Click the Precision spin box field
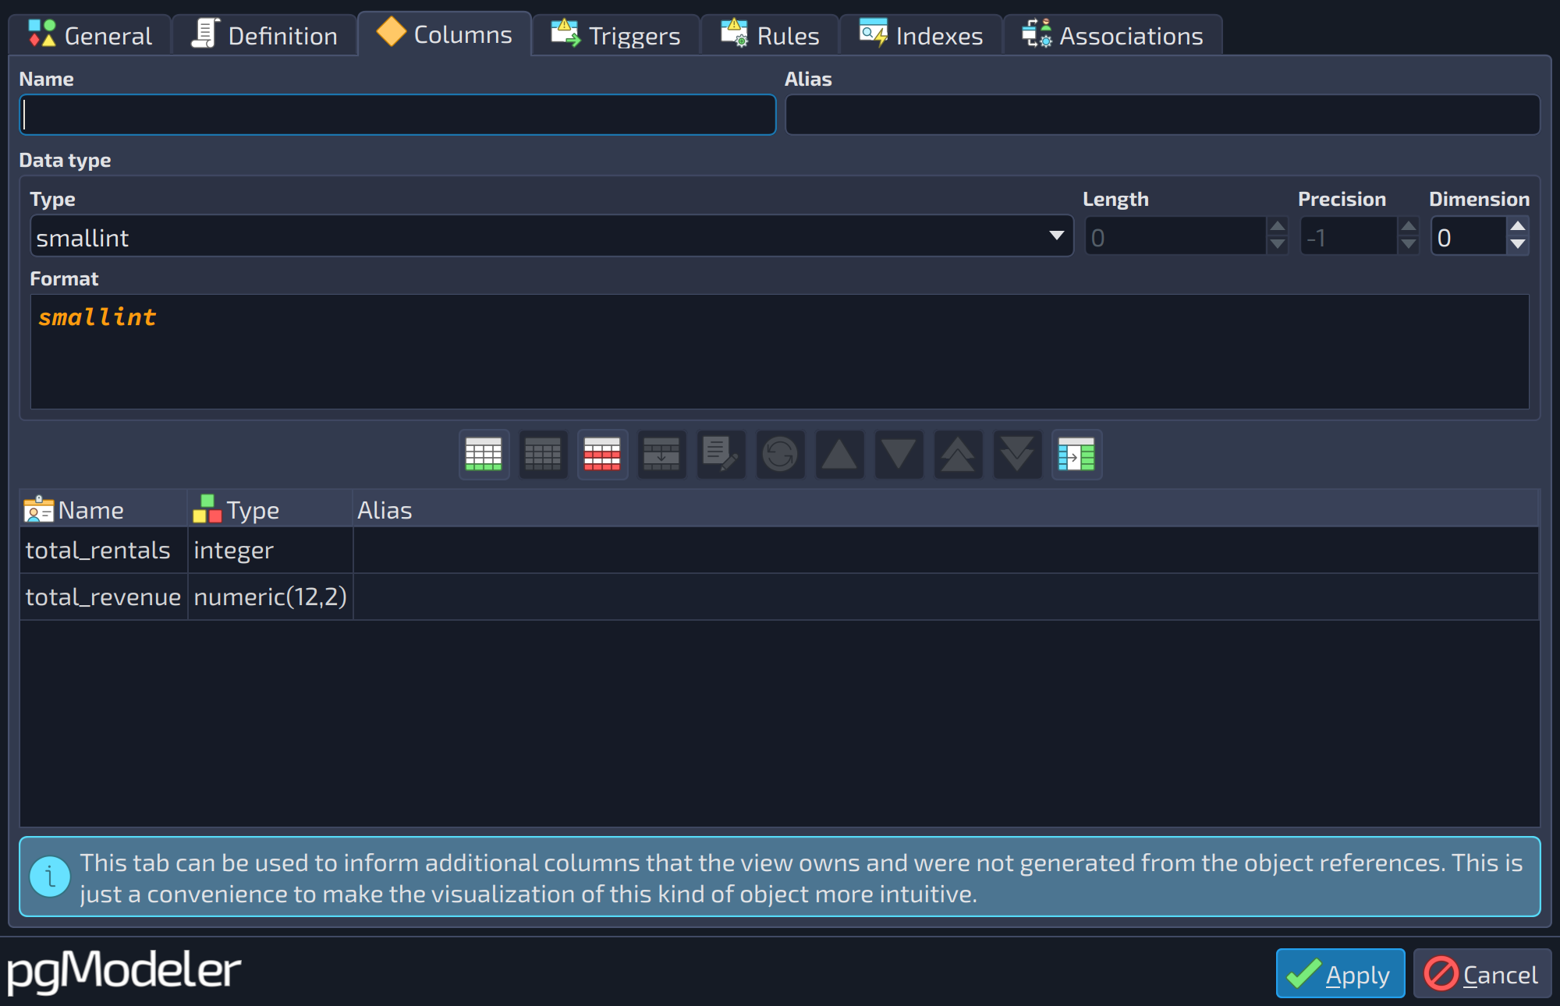 click(1349, 237)
